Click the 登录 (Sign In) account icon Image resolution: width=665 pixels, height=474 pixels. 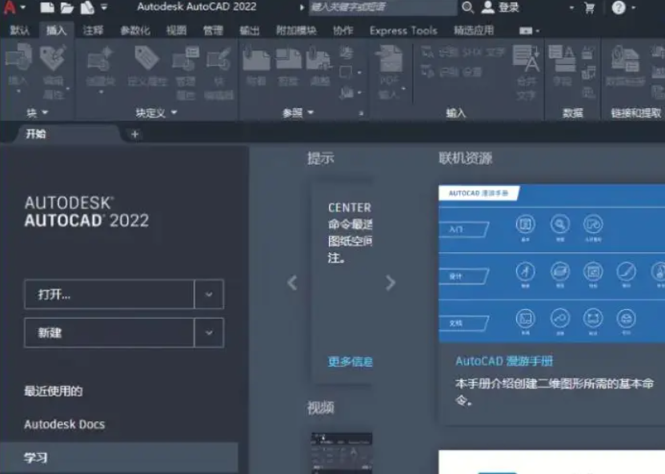tap(501, 9)
